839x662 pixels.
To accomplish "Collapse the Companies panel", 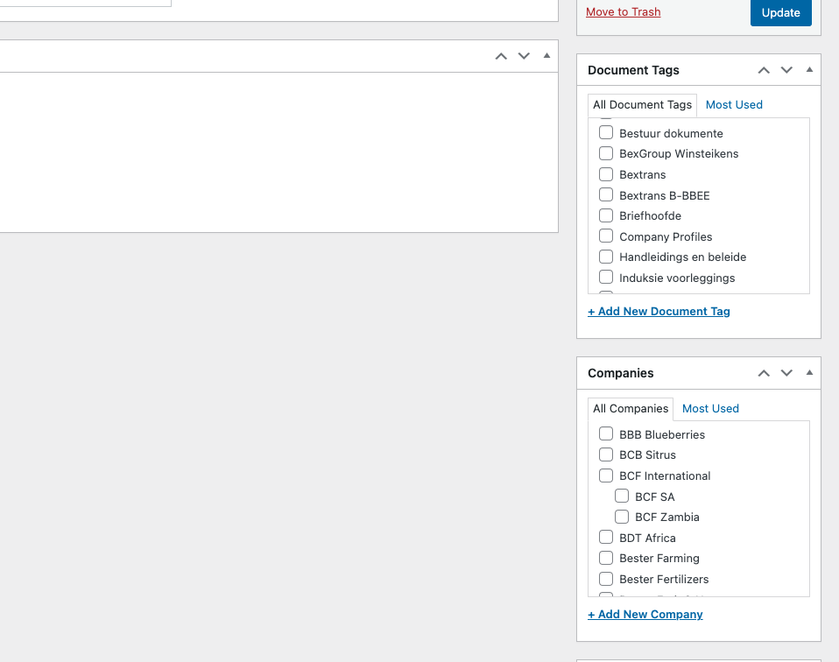I will 809,373.
